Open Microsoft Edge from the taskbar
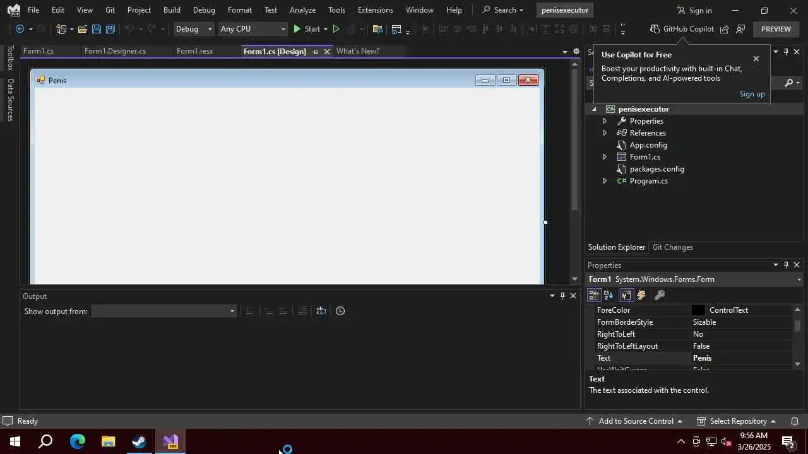 [77, 441]
